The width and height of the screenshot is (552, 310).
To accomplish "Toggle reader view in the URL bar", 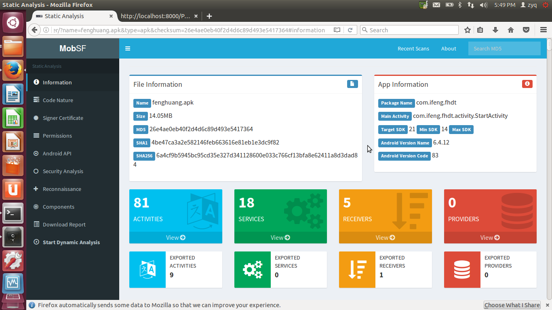I will click(337, 30).
